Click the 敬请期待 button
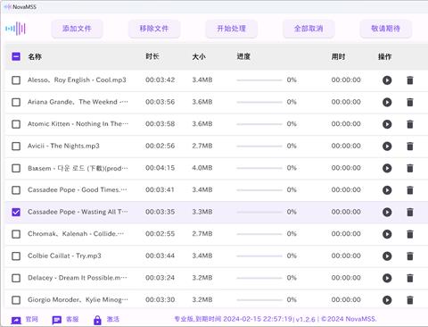Screen dimensions: 428x327 pos(385,29)
